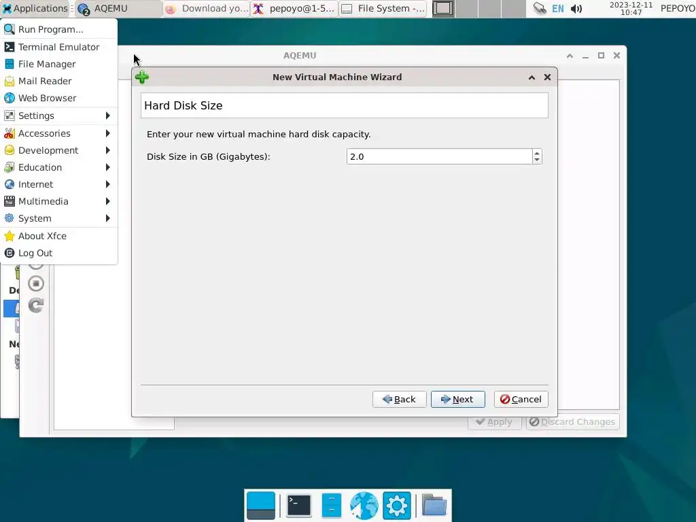Open home folder icon in bottom dock
This screenshot has height=522, width=696.
pyautogui.click(x=434, y=506)
